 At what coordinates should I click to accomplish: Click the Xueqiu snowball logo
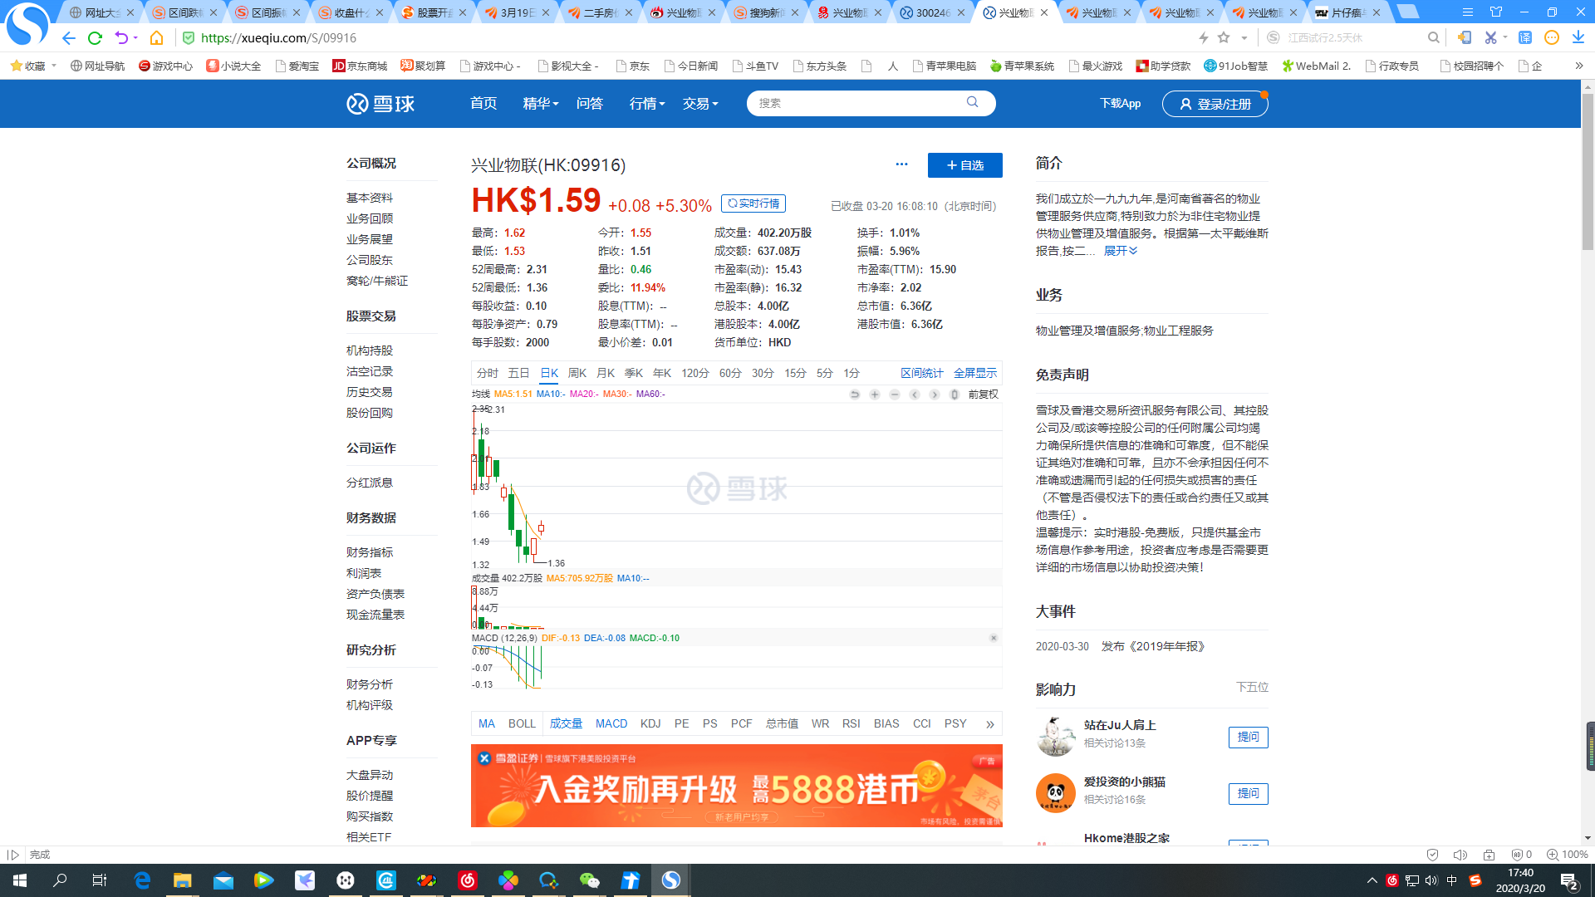tap(380, 104)
